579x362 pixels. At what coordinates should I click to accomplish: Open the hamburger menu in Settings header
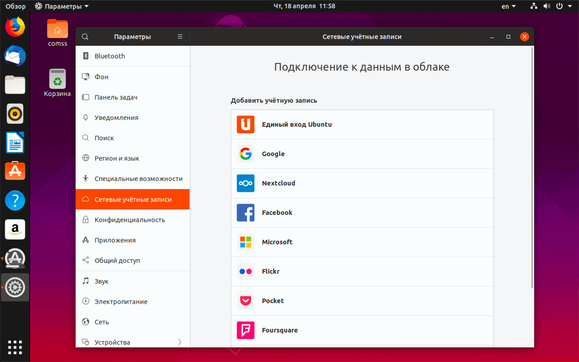[180, 37]
